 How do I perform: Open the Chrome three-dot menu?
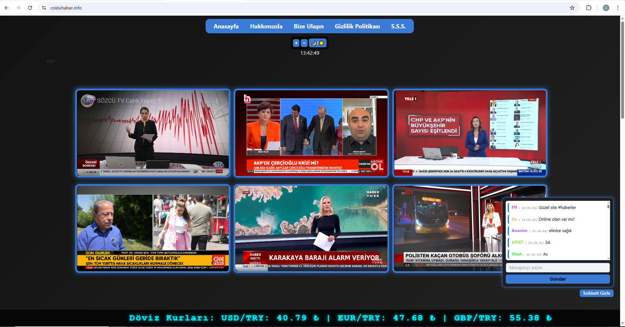pos(618,8)
